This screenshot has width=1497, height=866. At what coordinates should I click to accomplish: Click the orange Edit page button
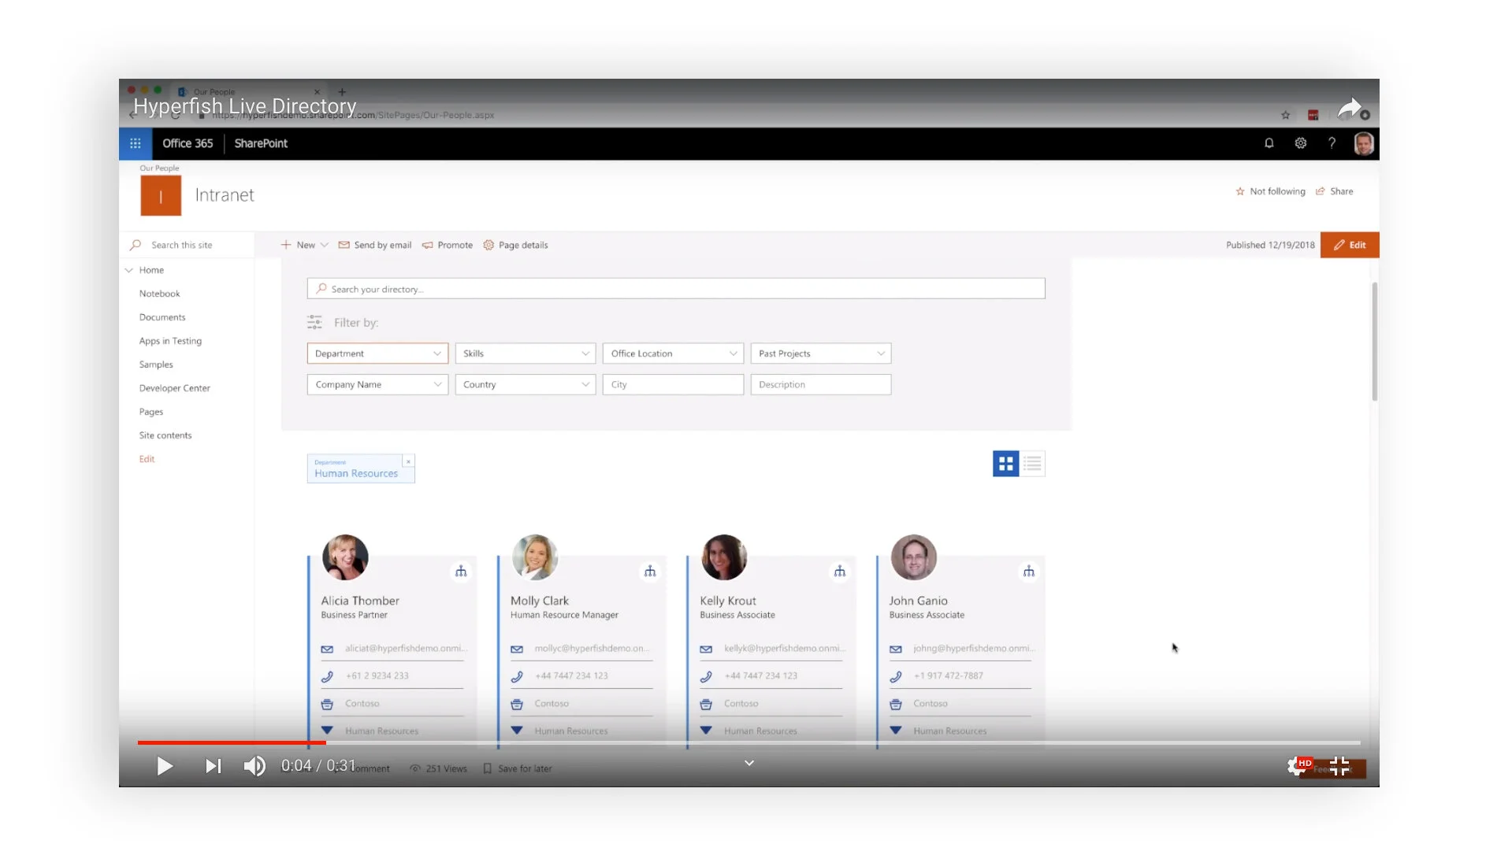click(x=1350, y=245)
